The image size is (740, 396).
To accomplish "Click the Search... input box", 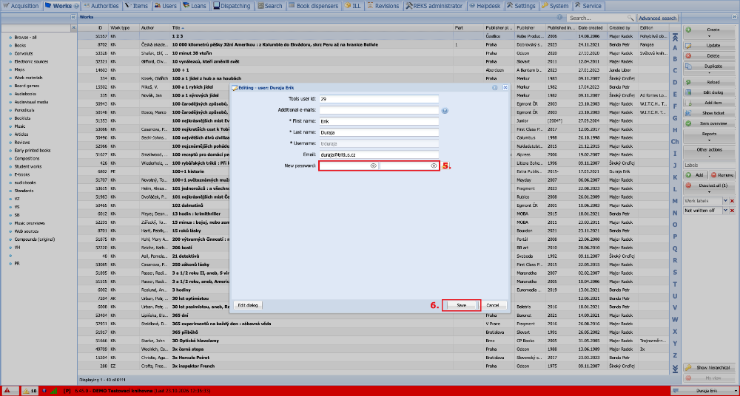I will click(597, 18).
